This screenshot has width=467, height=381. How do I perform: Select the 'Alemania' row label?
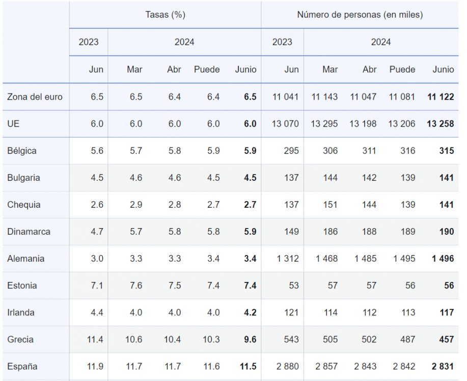click(x=26, y=259)
